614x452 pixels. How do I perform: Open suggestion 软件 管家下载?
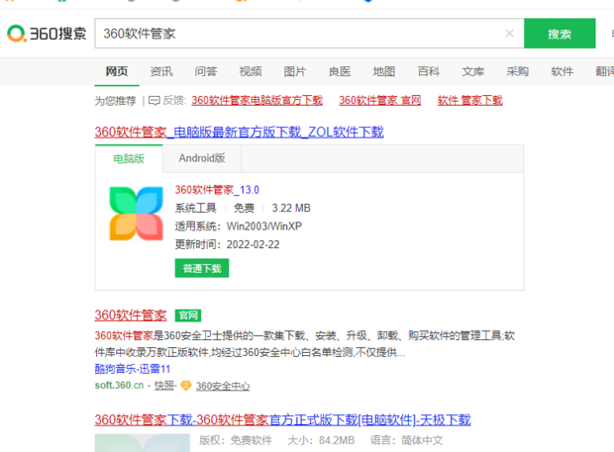coord(469,101)
